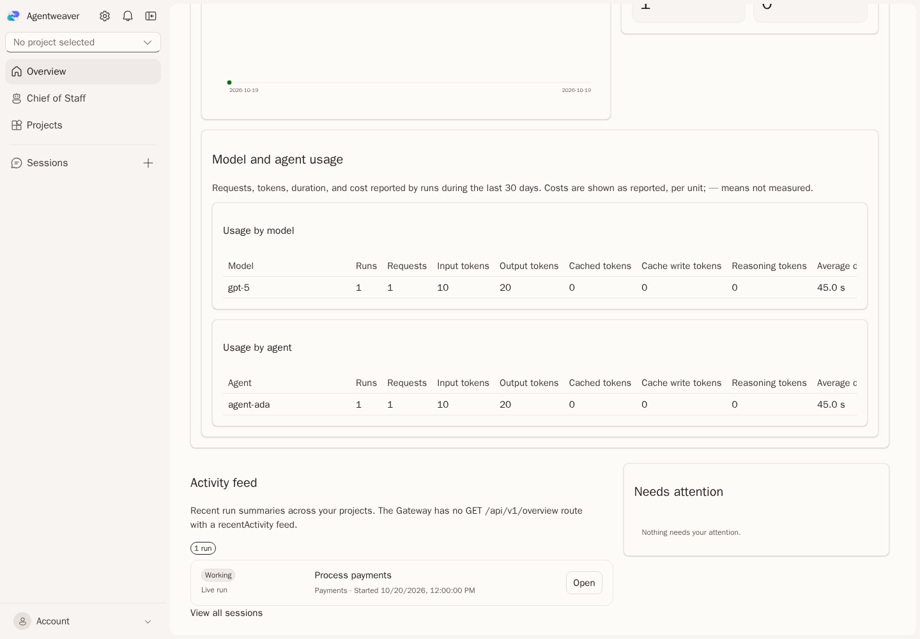Open the Sessions list

[47, 163]
